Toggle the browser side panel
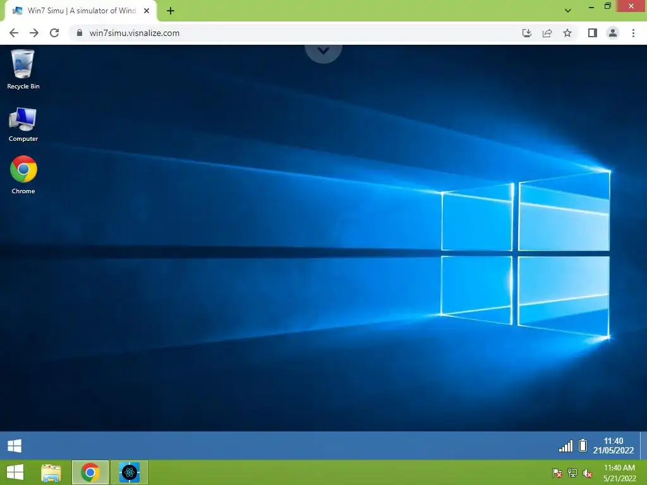Screen dimensions: 647x485 pyautogui.click(x=593, y=33)
